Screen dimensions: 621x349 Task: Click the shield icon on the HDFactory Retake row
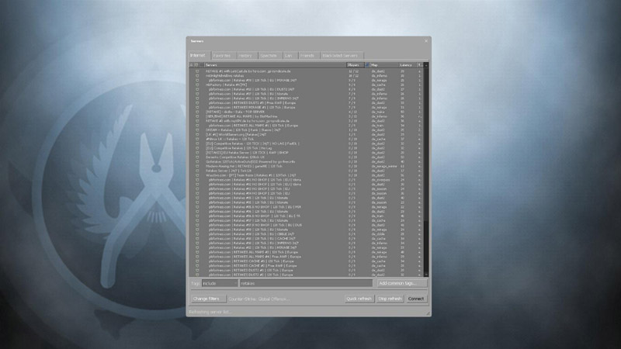tap(197, 85)
